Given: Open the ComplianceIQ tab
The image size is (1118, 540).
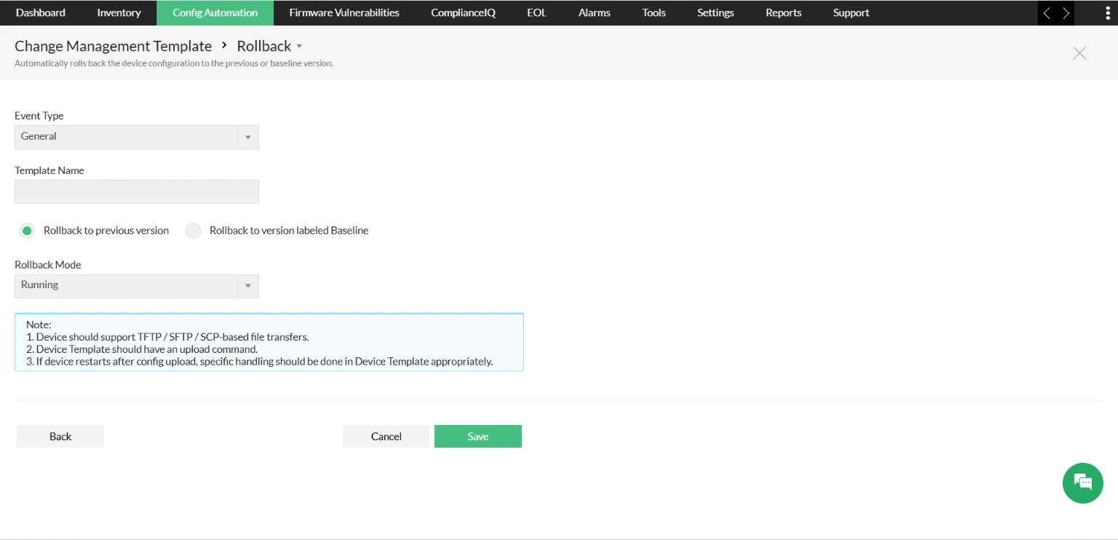Looking at the screenshot, I should (463, 13).
